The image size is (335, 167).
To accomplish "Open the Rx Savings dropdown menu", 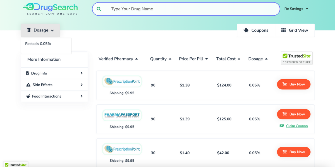I will coord(296,9).
